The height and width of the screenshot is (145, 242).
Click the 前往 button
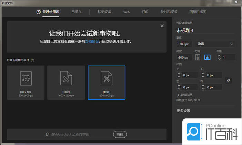coord(119,134)
